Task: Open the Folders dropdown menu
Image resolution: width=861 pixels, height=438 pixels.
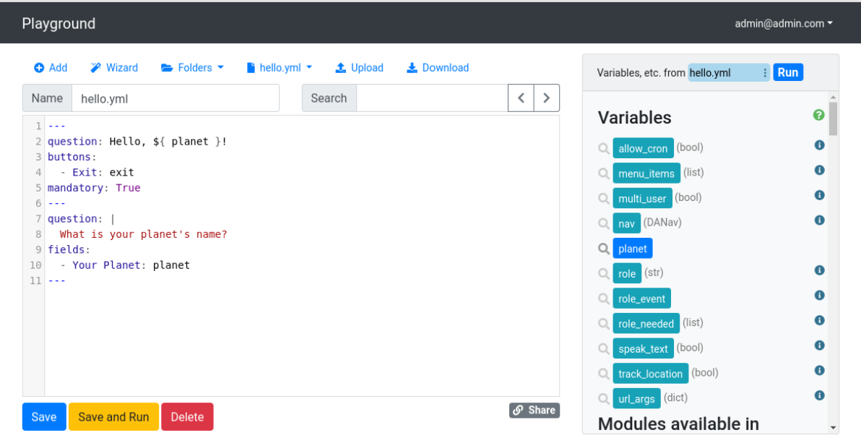Action: [x=192, y=68]
